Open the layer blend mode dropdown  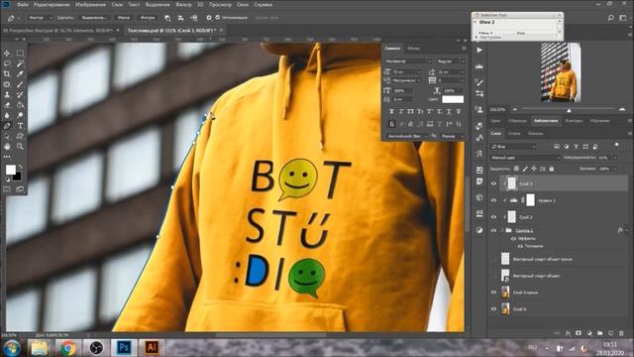(x=525, y=158)
